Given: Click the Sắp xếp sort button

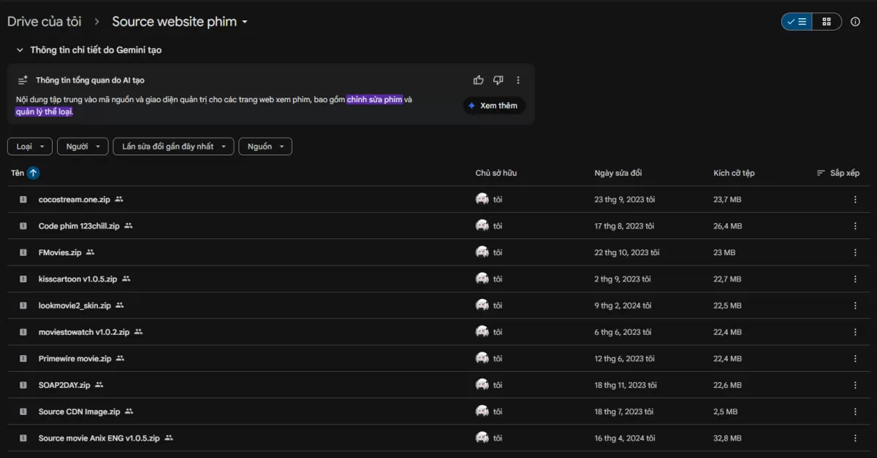Looking at the screenshot, I should tap(838, 173).
